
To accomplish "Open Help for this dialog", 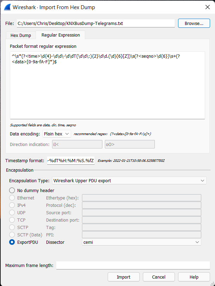I will click(194, 277).
